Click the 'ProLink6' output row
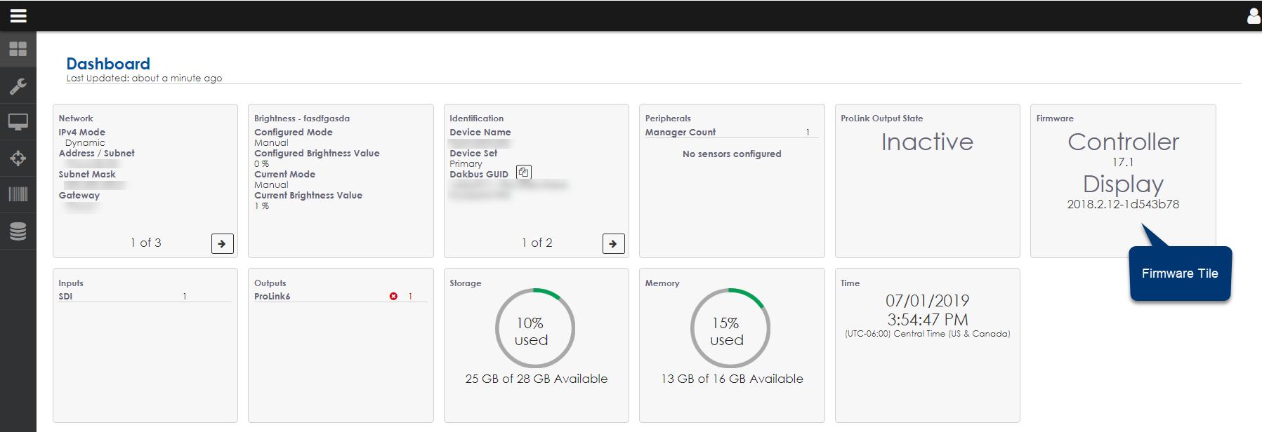 341,297
